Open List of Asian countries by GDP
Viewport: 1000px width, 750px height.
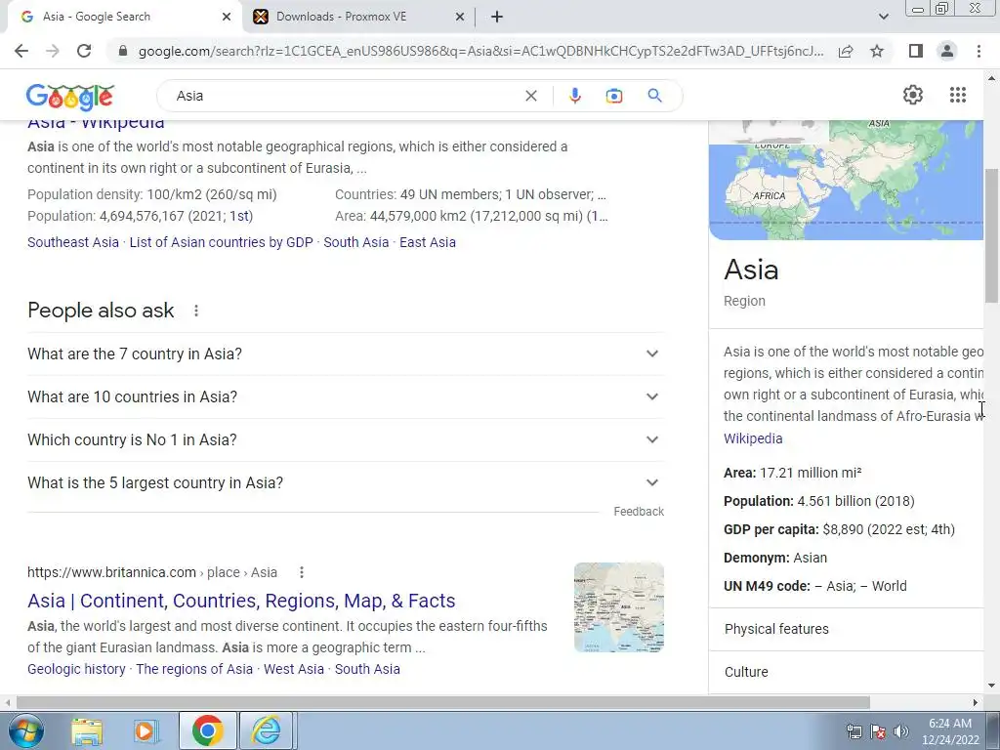222,242
